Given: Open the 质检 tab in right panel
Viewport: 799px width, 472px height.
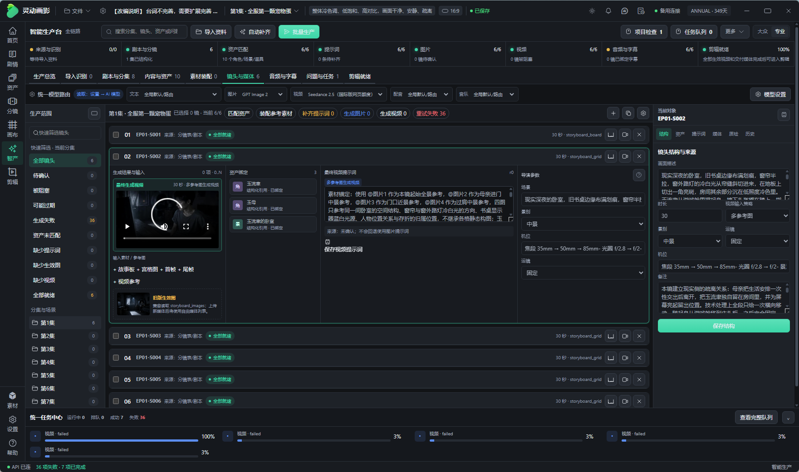Looking at the screenshot, I should tap(734, 134).
